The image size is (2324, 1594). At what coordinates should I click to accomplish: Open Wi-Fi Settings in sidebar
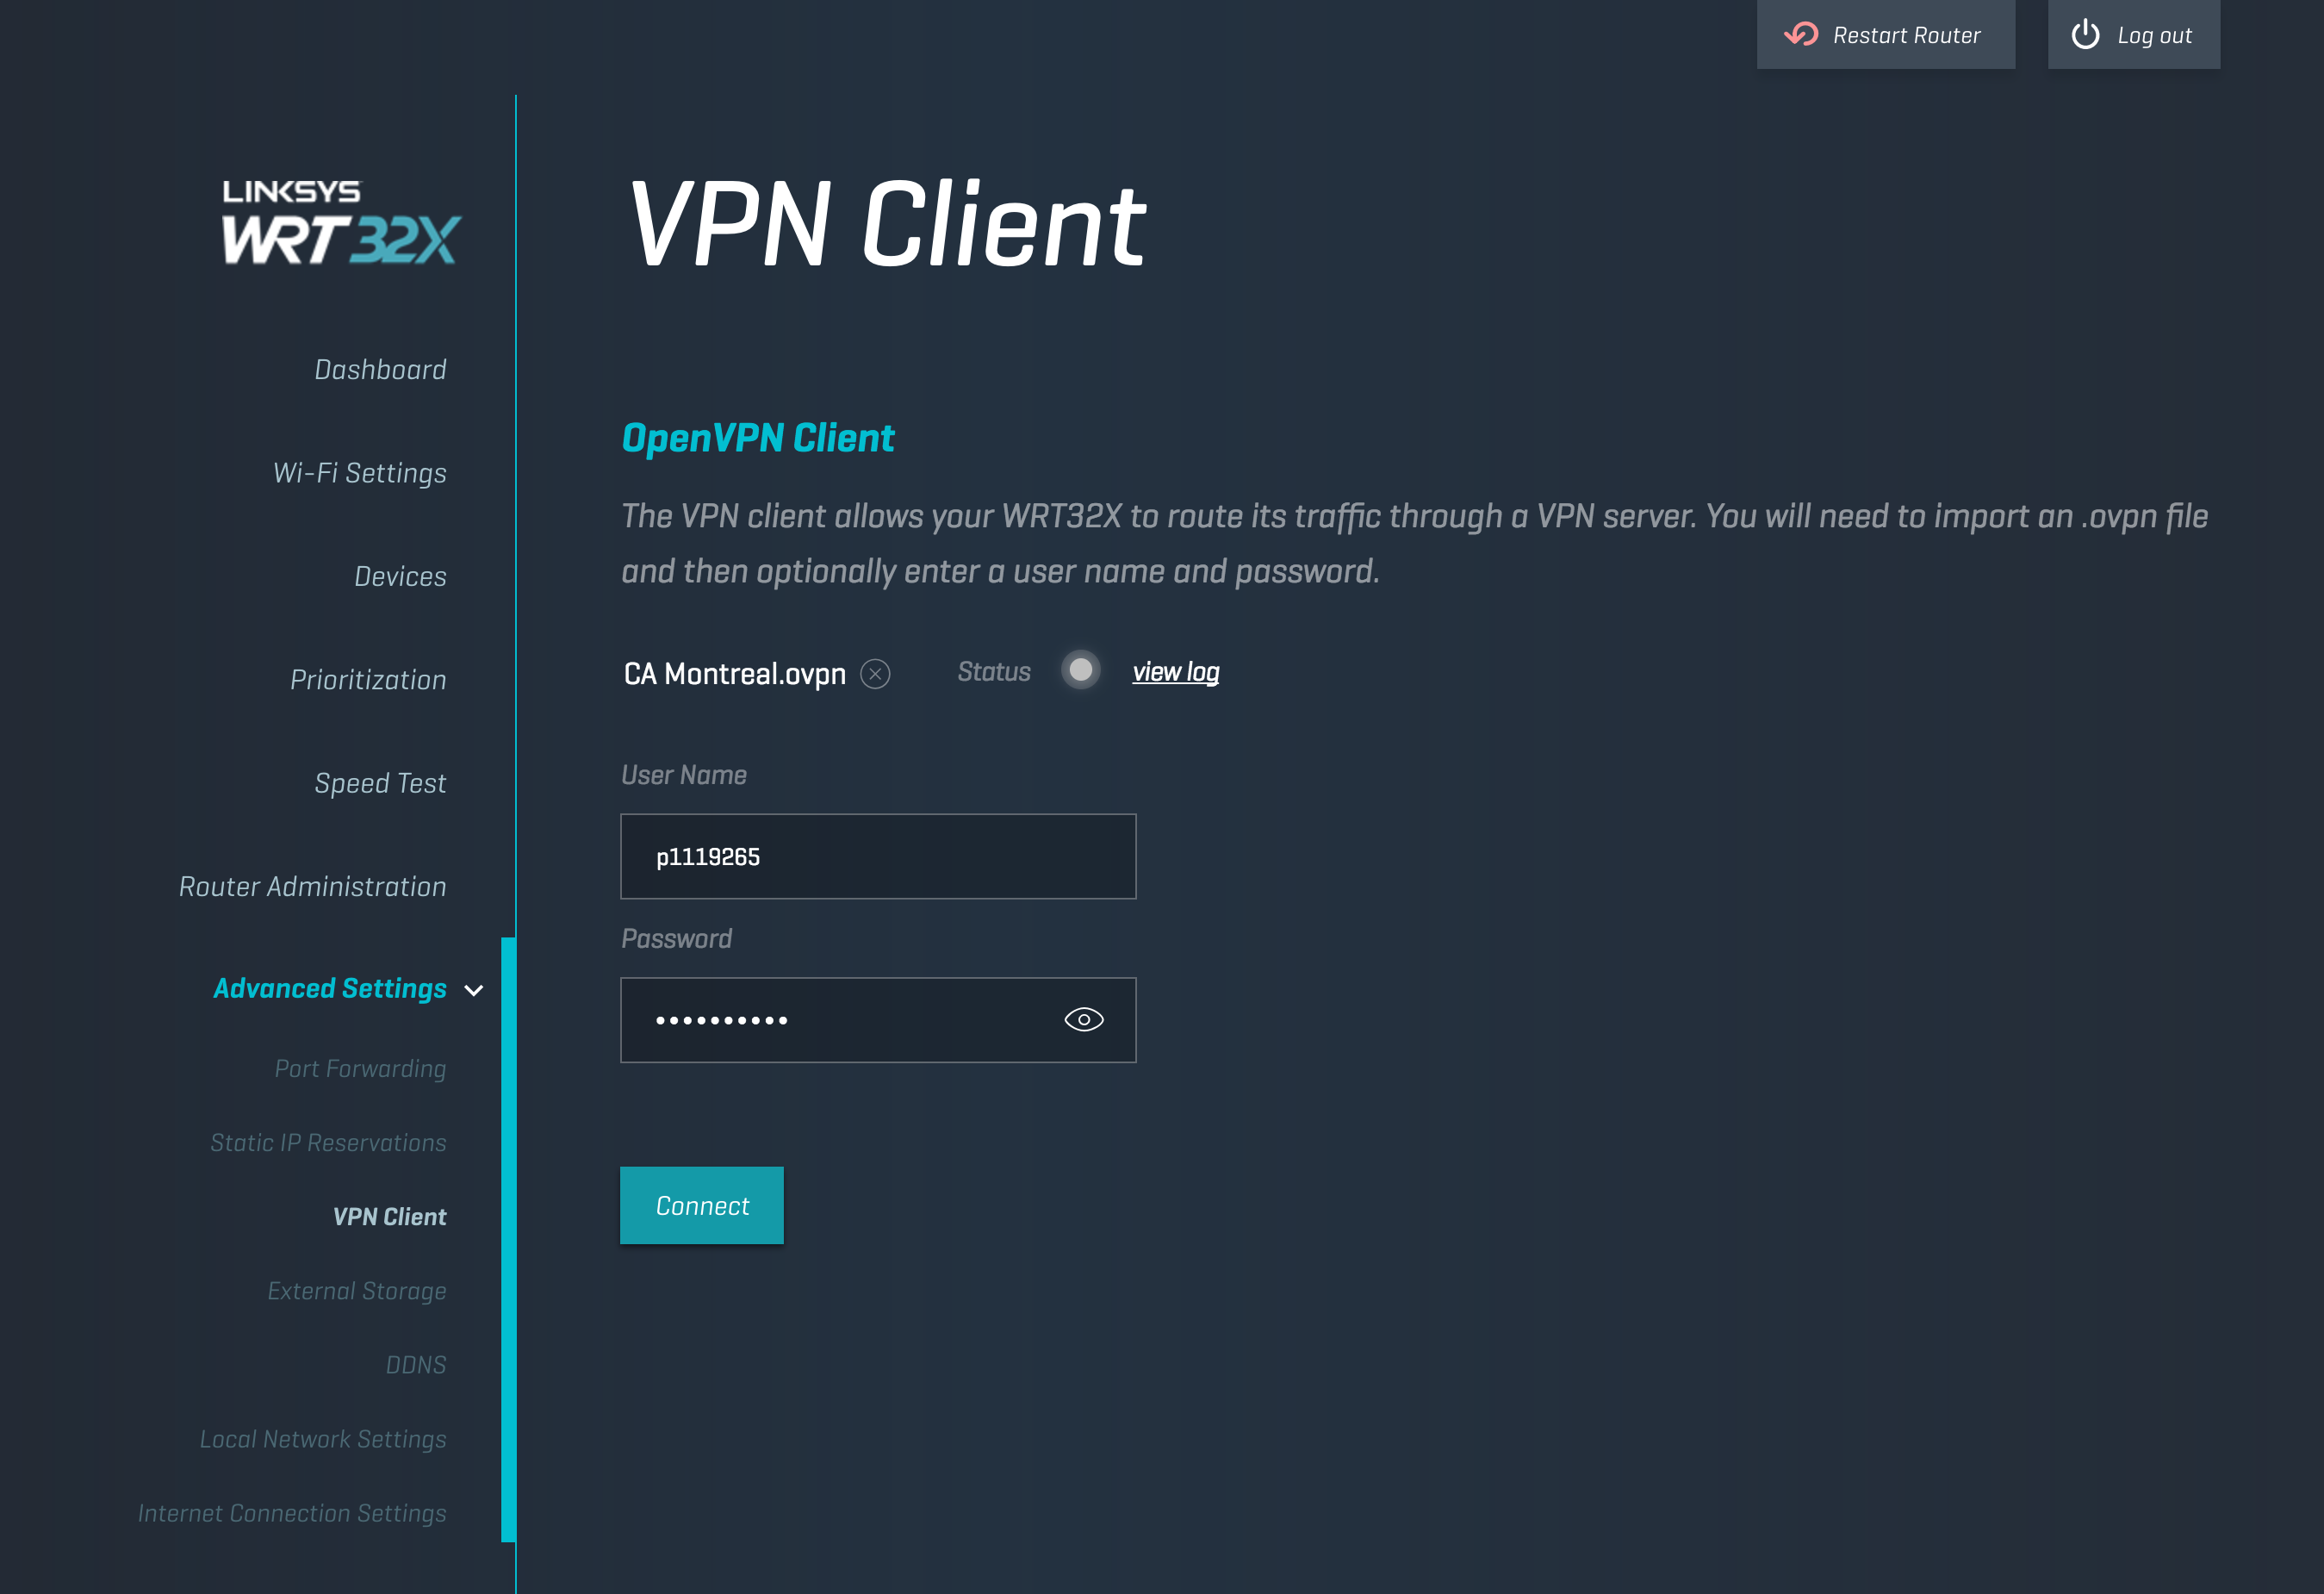coord(360,473)
